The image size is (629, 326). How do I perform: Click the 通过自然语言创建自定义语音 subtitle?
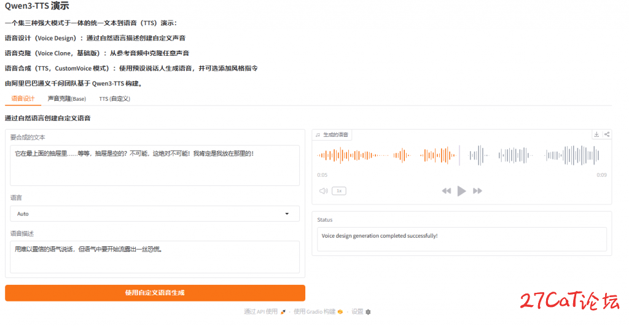pyautogui.click(x=48, y=118)
